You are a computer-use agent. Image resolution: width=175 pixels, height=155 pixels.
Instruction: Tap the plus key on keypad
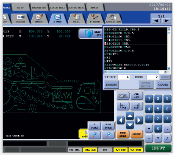pos(149,138)
